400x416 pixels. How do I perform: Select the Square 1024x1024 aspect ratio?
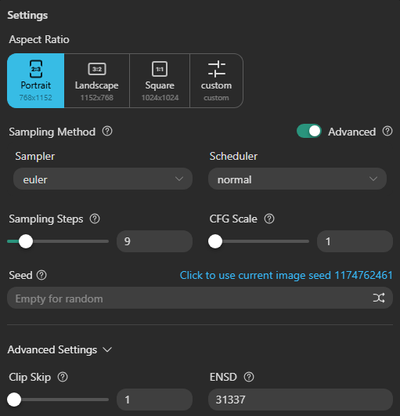(x=160, y=81)
